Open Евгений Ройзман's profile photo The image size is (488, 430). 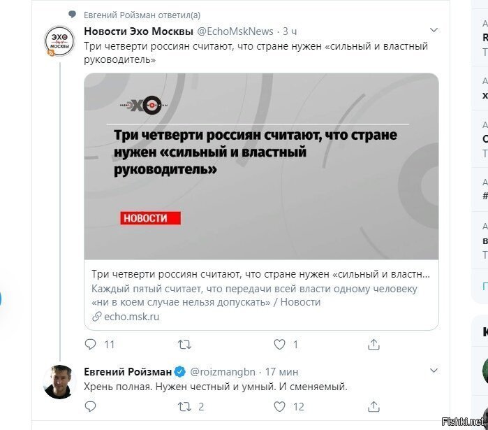pos(59,382)
